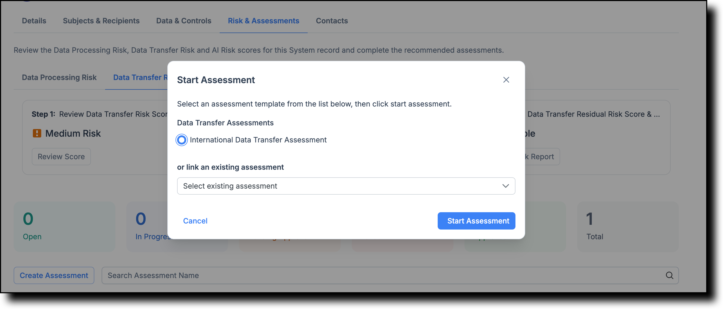Select International Data Transfer Assessment radio button
Screen dimensions: 723x309
(x=182, y=140)
